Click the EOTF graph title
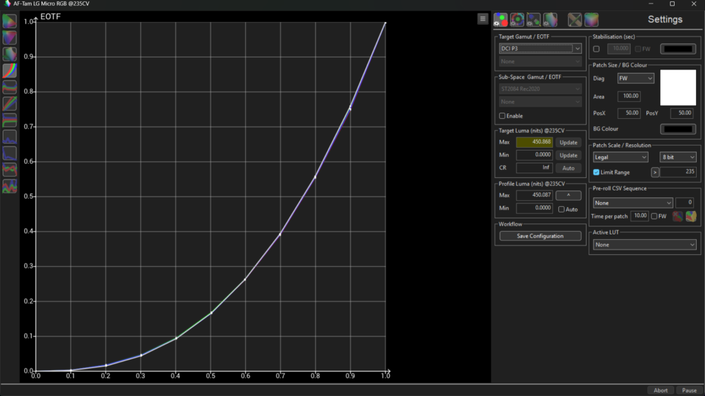Image resolution: width=705 pixels, height=396 pixels. click(50, 16)
